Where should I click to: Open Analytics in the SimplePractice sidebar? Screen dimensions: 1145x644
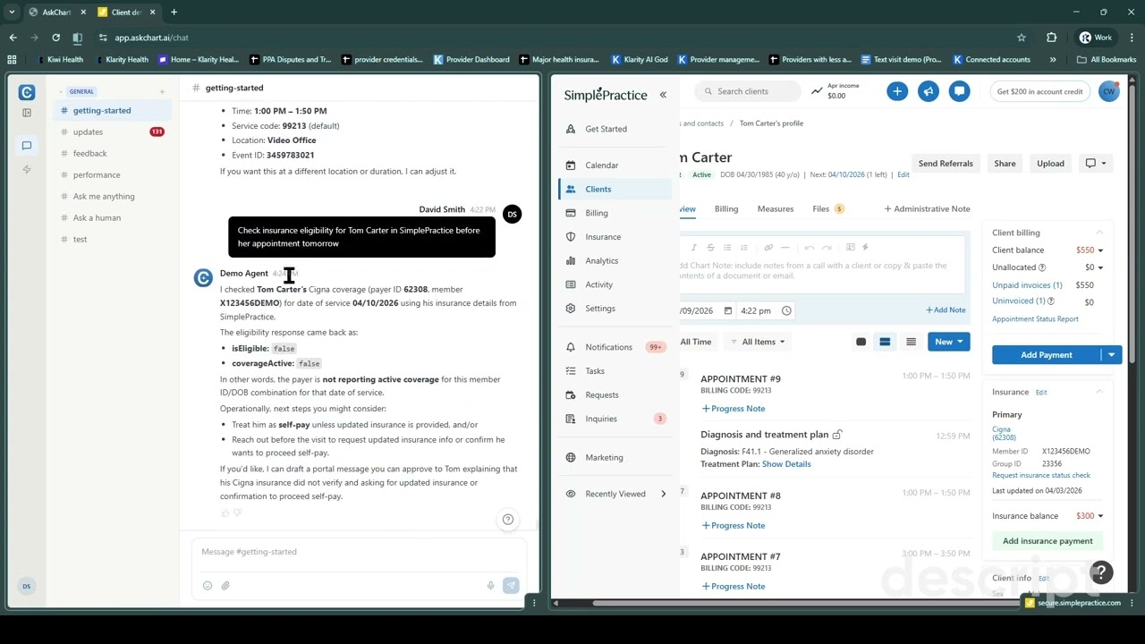pos(602,261)
